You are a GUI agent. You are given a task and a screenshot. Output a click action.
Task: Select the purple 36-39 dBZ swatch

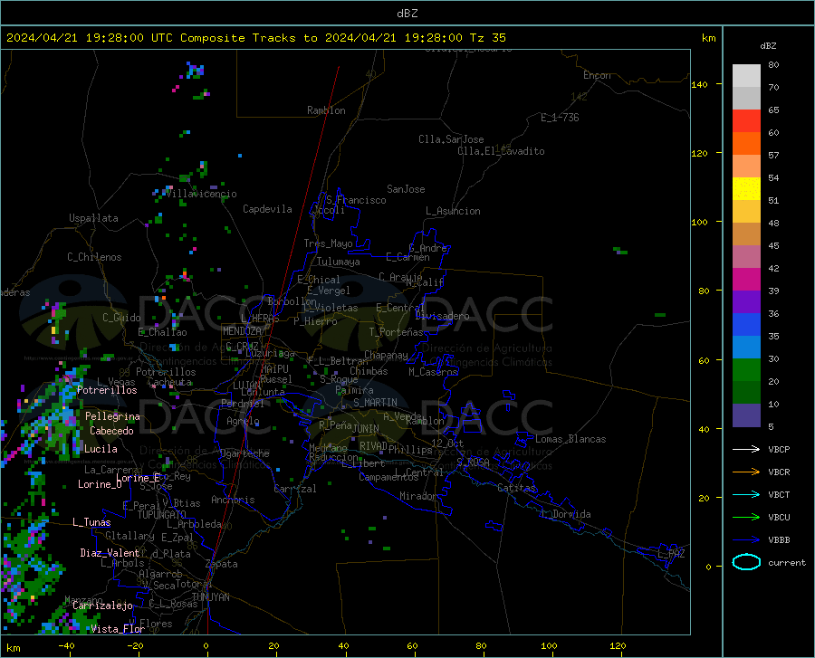click(x=746, y=302)
